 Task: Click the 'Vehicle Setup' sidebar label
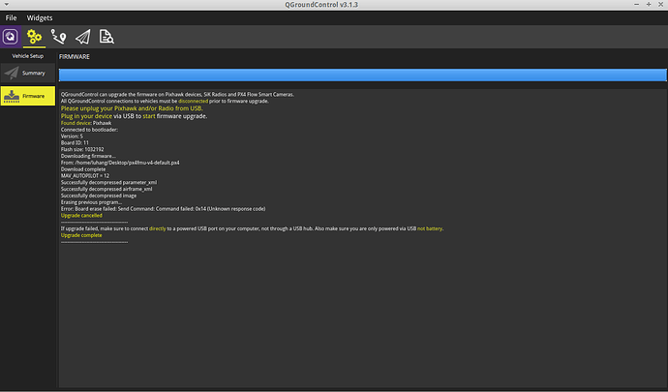[28, 56]
